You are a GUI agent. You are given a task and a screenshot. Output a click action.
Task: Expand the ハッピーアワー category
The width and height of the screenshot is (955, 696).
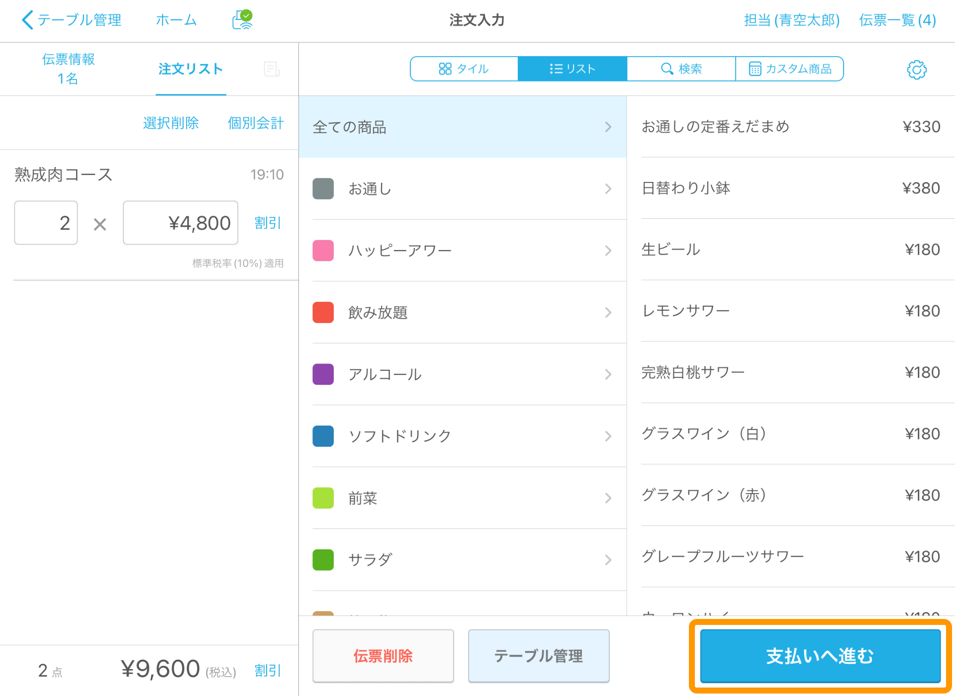pyautogui.click(x=462, y=251)
